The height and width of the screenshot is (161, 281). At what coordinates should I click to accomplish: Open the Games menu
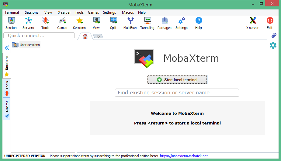(x=93, y=12)
